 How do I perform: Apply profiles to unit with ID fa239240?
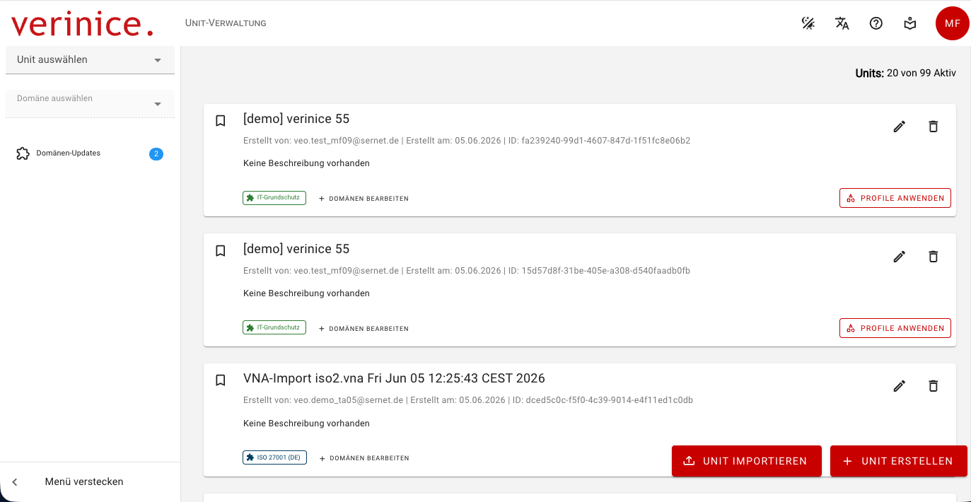[895, 198]
